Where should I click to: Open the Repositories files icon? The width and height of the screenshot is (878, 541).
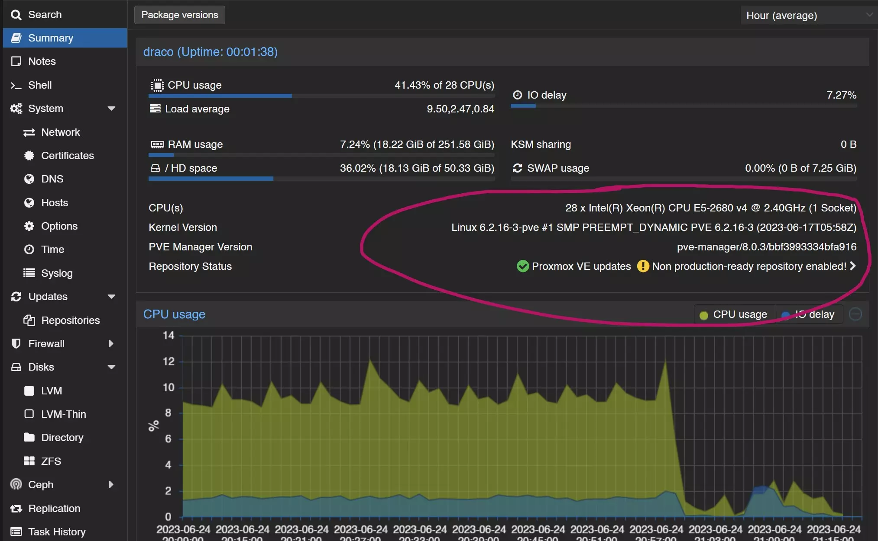[29, 320]
